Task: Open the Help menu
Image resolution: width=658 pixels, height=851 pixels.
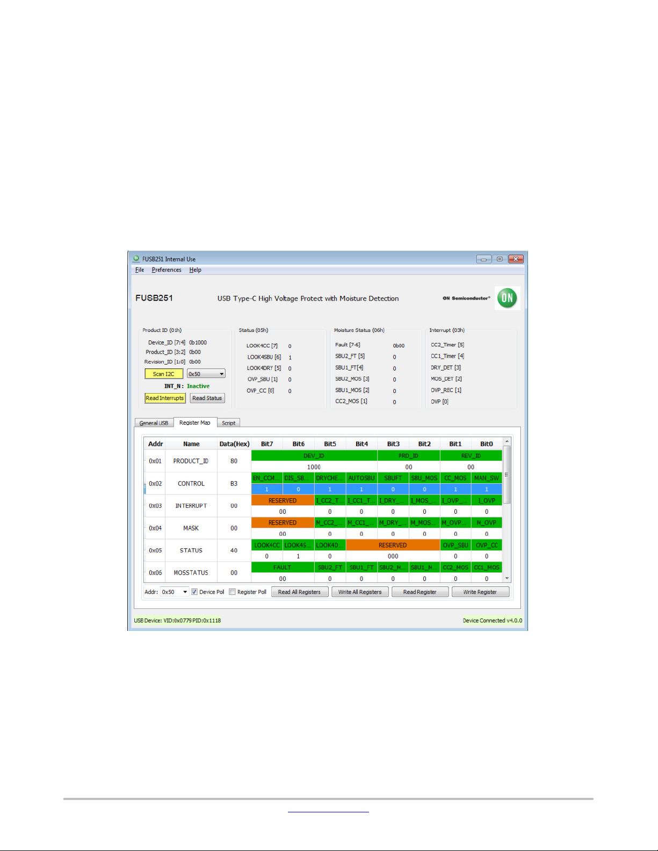Action: pos(195,270)
